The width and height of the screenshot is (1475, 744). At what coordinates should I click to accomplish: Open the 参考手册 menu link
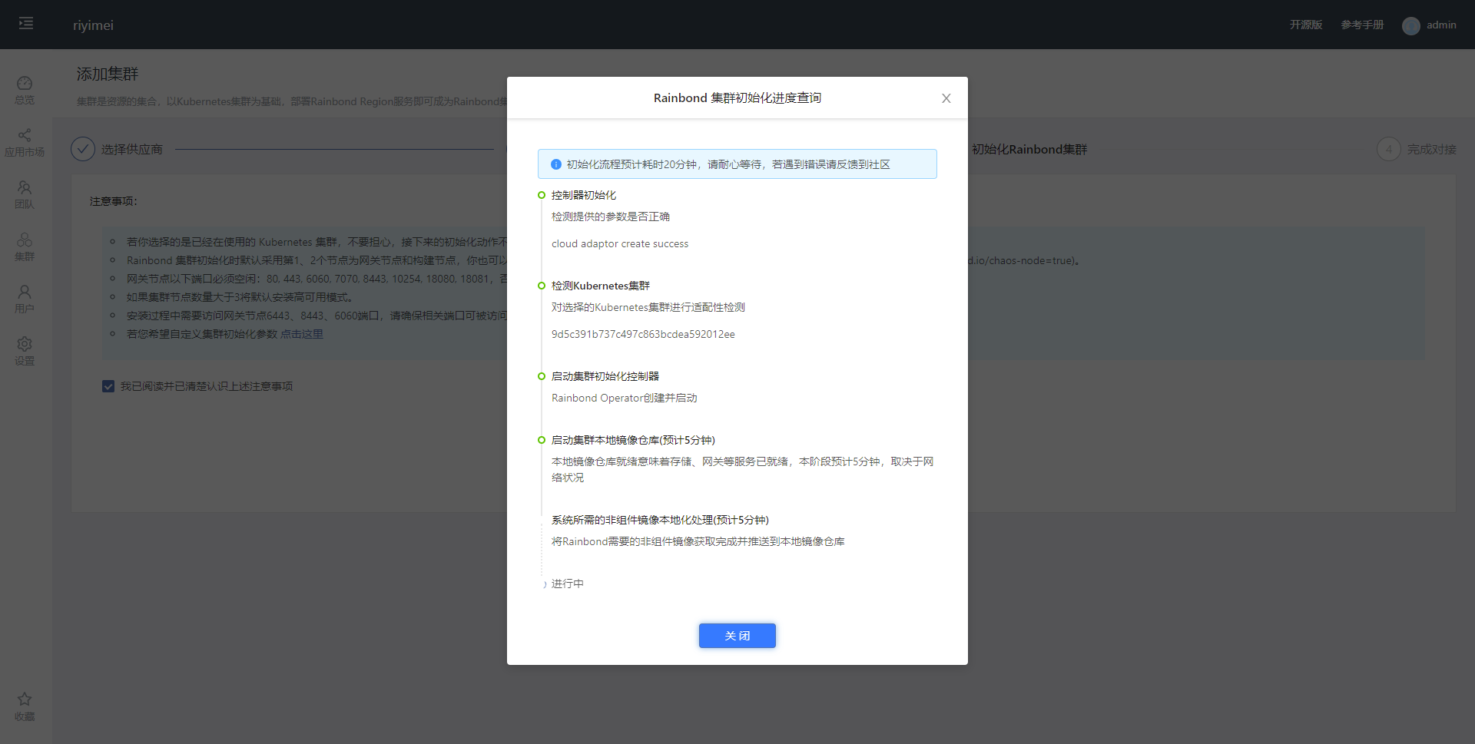click(1363, 25)
